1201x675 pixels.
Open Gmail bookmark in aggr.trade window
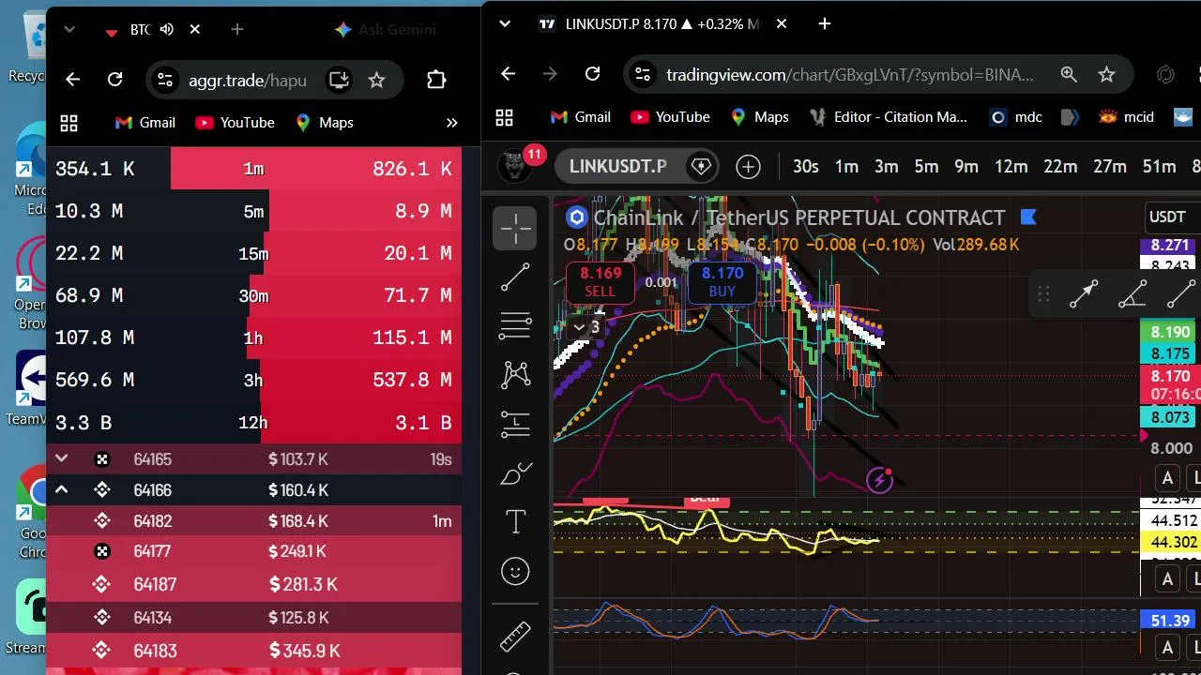[x=144, y=123]
